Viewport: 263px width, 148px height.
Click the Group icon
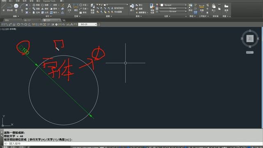(191, 7)
